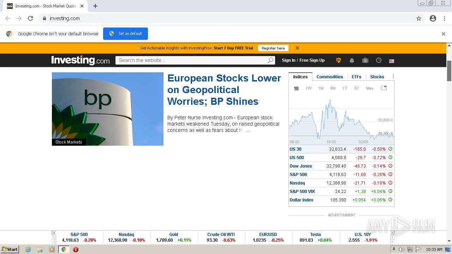Open the Dow Jones index link
This screenshot has width=452, height=254.
(x=301, y=166)
